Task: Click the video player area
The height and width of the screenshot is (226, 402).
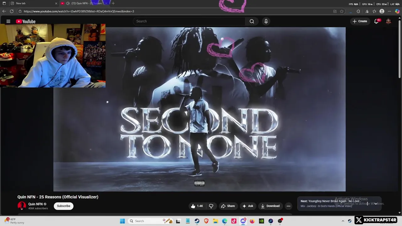Action: [x=199, y=109]
